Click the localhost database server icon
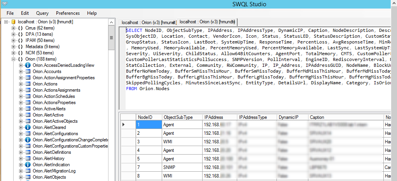The width and height of the screenshot is (397, 181). pos(14,22)
